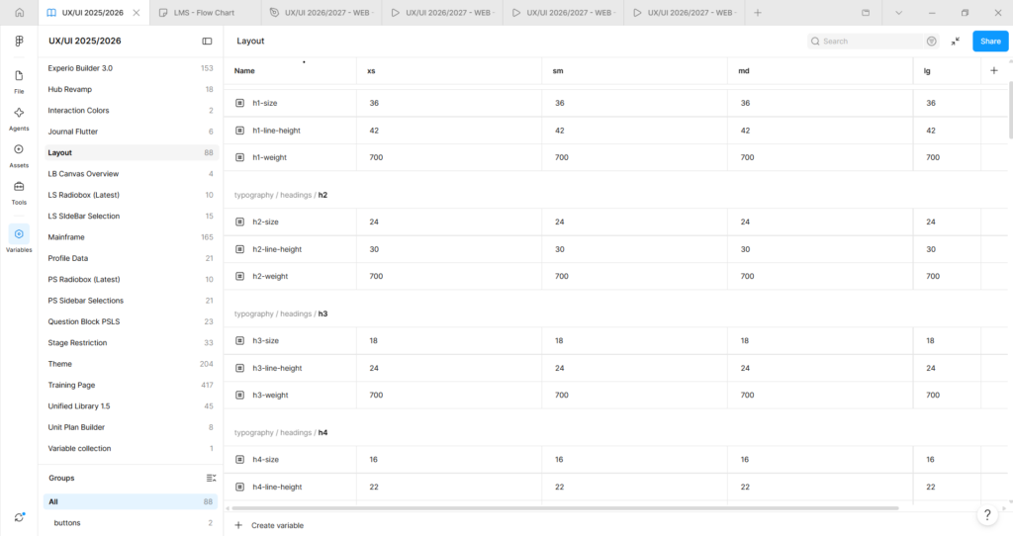Select Interaction Colors collection

131,111
